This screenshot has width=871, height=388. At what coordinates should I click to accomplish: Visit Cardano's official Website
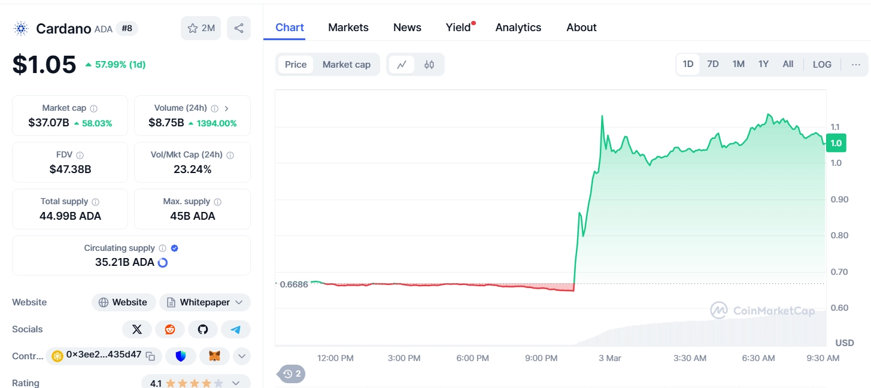point(123,302)
